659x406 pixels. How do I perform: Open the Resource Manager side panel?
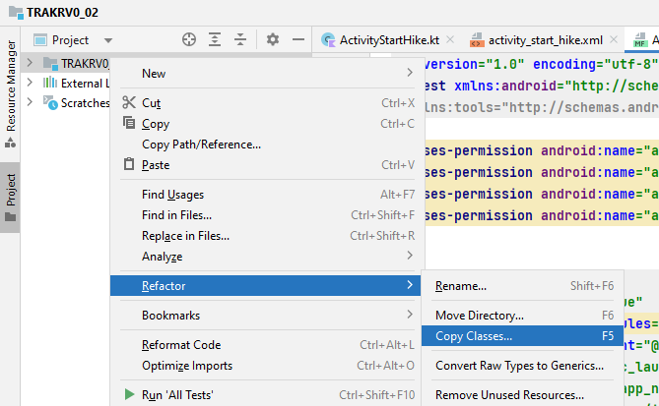coord(11,87)
